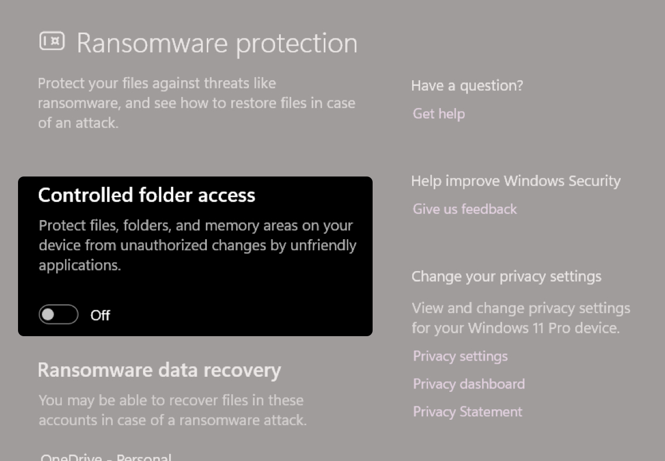Screen dimensions: 665x461
Task: Open Get help
Action: [x=438, y=114]
